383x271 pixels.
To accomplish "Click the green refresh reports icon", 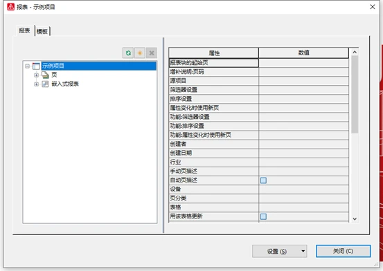I will click(128, 53).
